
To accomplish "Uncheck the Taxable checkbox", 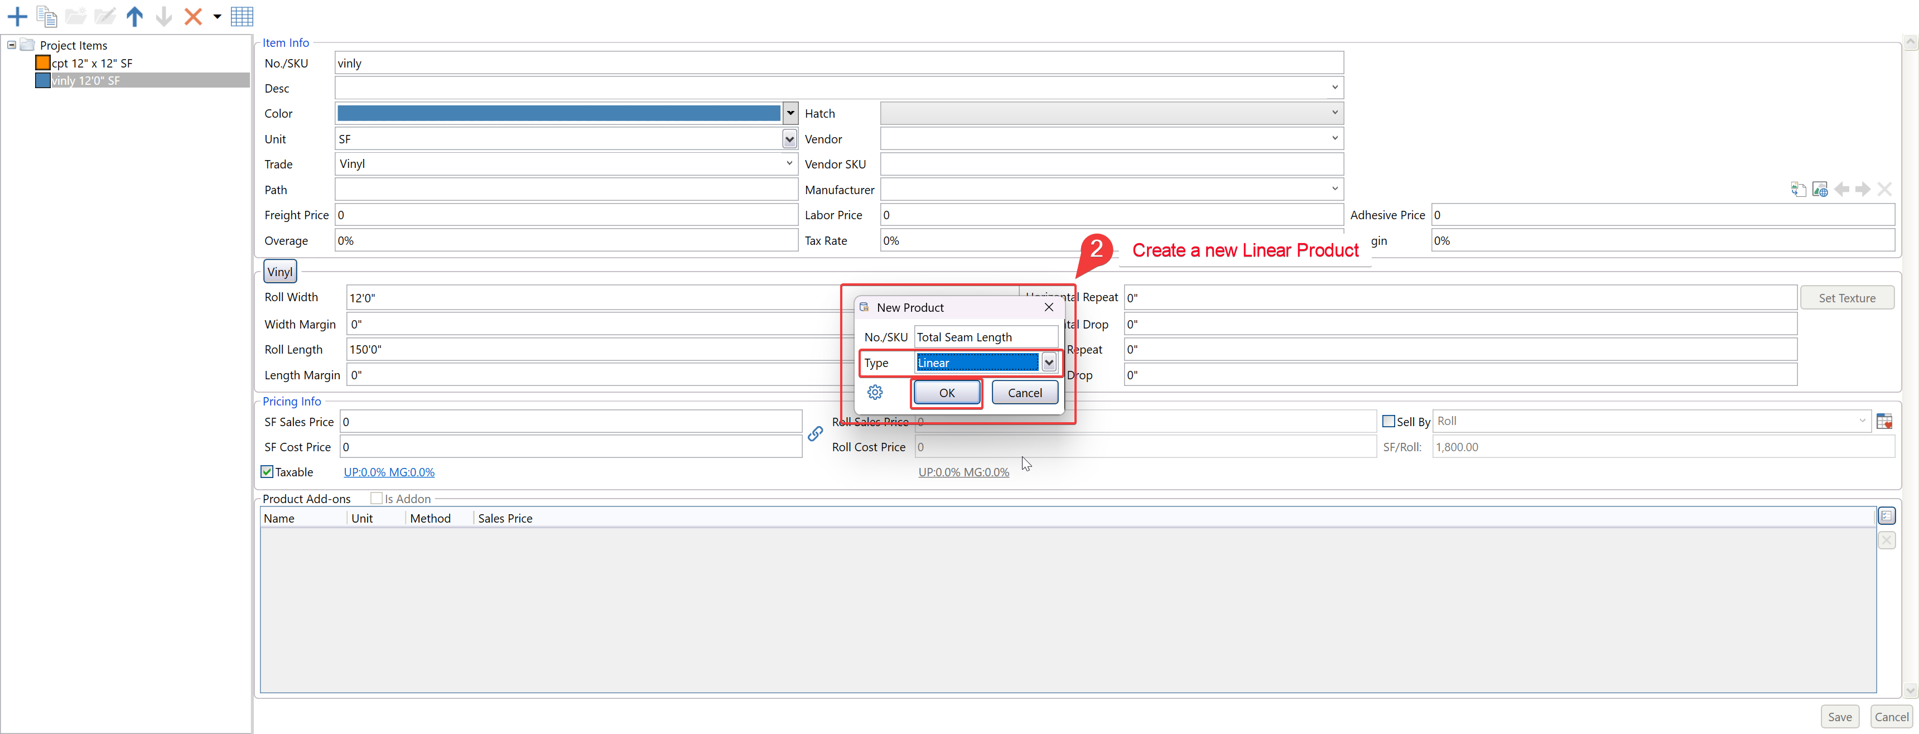I will coord(267,472).
